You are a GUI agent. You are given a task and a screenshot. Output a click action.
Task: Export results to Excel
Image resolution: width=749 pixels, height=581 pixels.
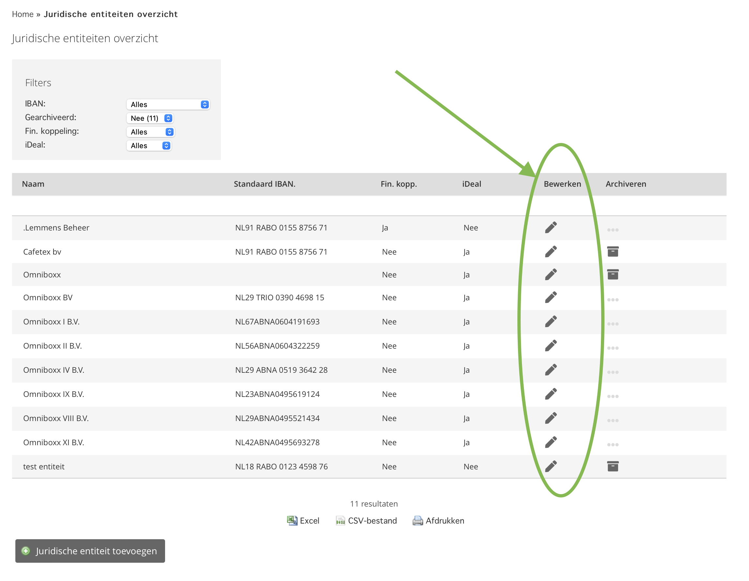pyautogui.click(x=303, y=521)
